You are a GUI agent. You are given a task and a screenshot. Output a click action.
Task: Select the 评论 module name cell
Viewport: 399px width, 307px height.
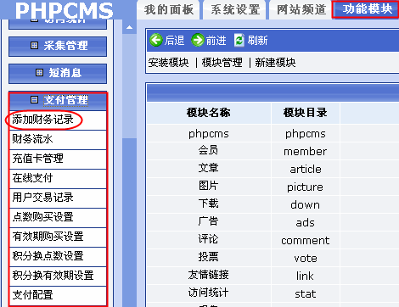coord(209,239)
